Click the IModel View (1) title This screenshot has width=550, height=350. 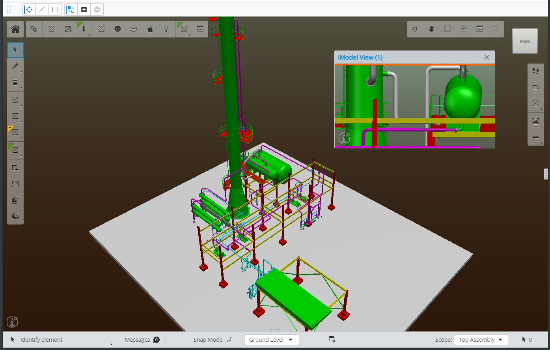pos(360,58)
